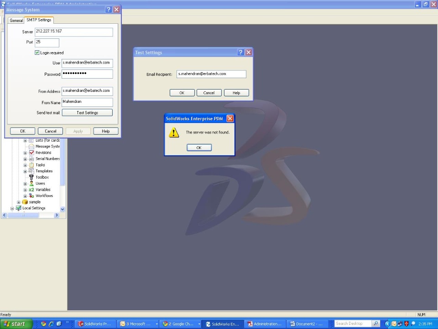Viewport: 438px width, 329px height.
Task: Switch to Document2 taskbar window
Action: point(307,324)
